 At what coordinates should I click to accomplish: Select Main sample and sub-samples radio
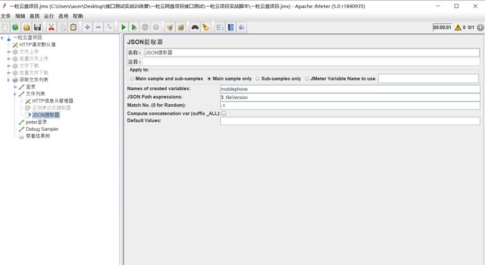point(132,79)
